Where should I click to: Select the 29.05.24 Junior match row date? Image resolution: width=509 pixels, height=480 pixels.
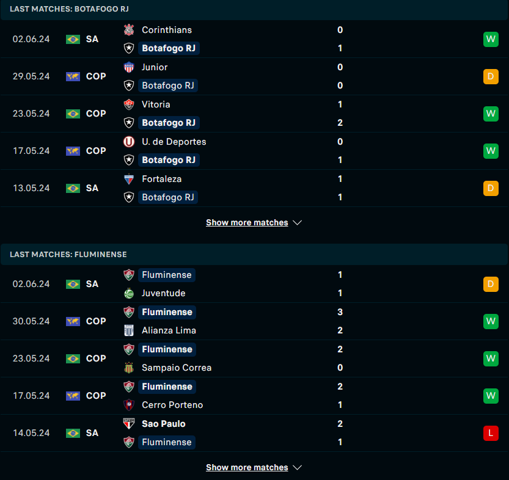tap(31, 76)
